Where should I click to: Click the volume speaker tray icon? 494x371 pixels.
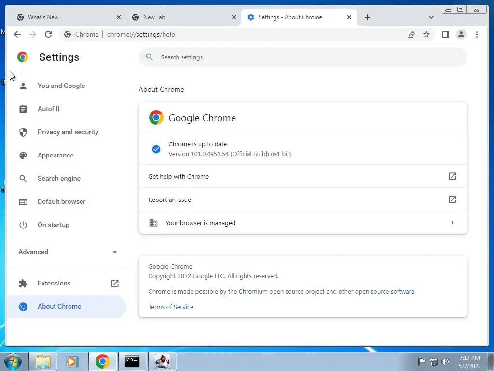tap(445, 362)
